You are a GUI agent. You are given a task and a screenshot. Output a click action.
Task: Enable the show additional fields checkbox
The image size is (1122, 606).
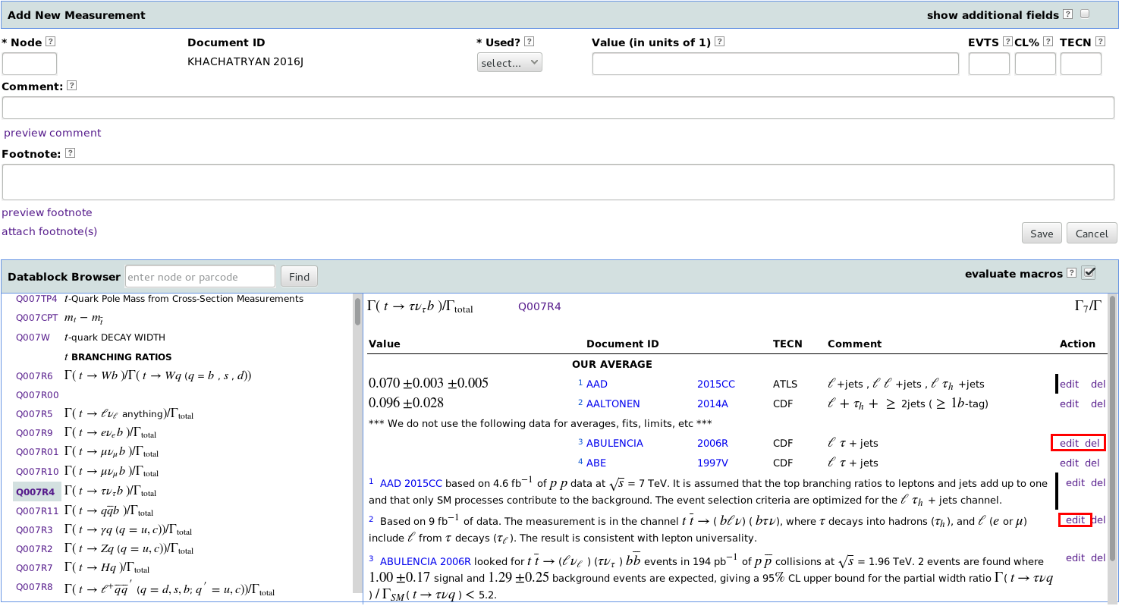pos(1085,14)
